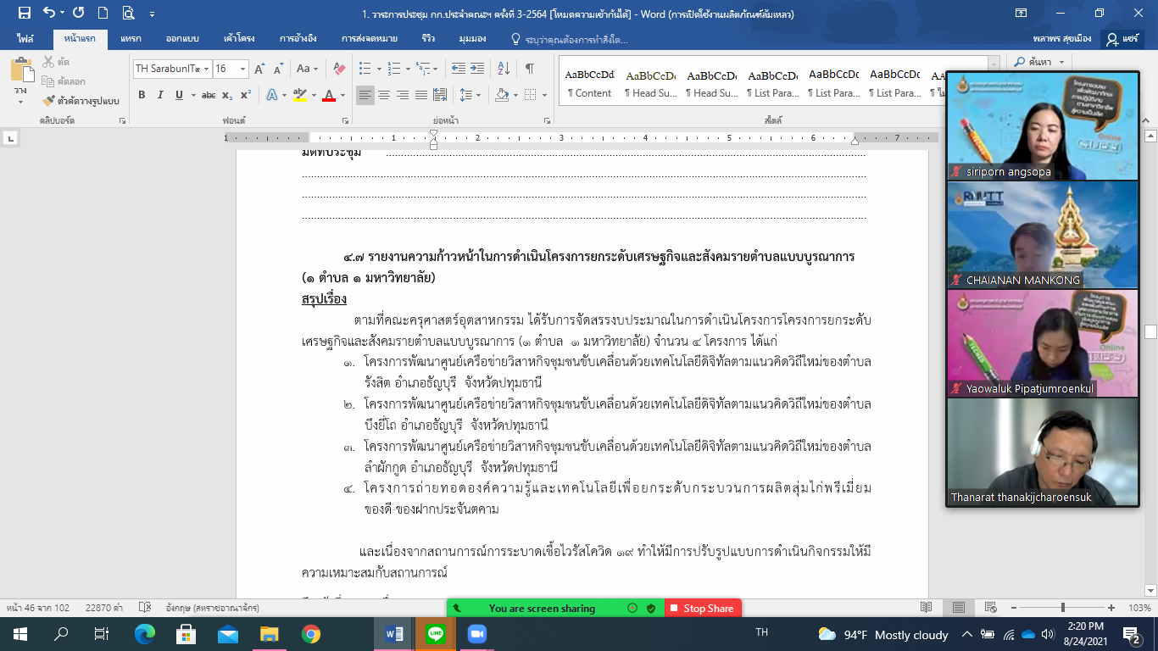The height and width of the screenshot is (651, 1158).
Task: Toggle superscript formatting
Action: pos(246,95)
